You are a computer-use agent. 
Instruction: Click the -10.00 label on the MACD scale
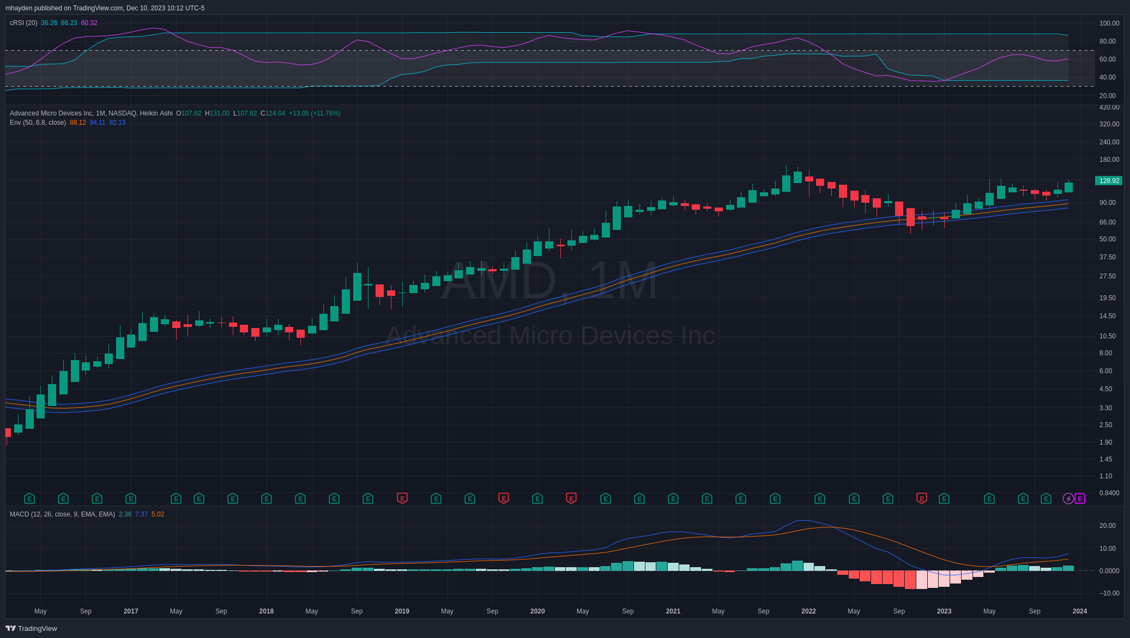(1108, 593)
